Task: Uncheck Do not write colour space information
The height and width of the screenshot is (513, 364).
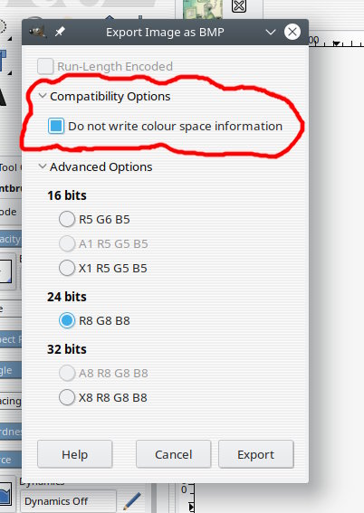Action: click(56, 126)
